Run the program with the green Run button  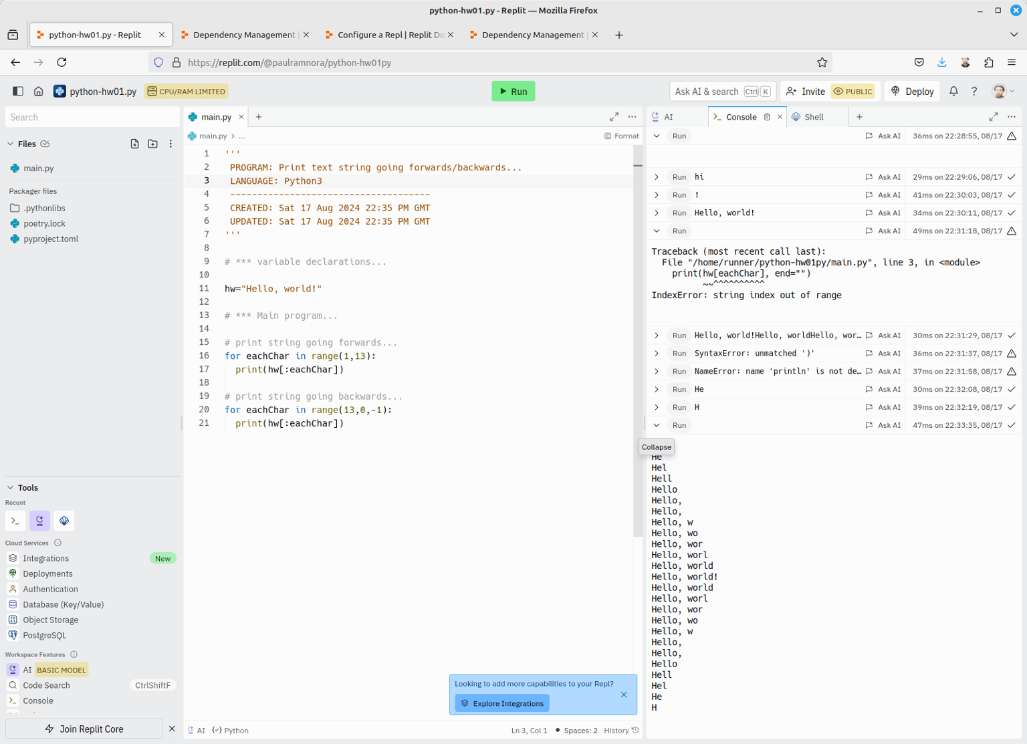pyautogui.click(x=513, y=92)
